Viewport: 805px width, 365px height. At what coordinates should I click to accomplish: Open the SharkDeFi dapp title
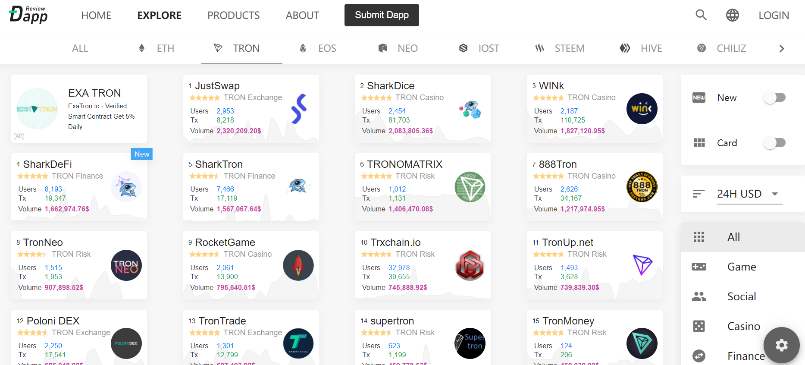(47, 164)
